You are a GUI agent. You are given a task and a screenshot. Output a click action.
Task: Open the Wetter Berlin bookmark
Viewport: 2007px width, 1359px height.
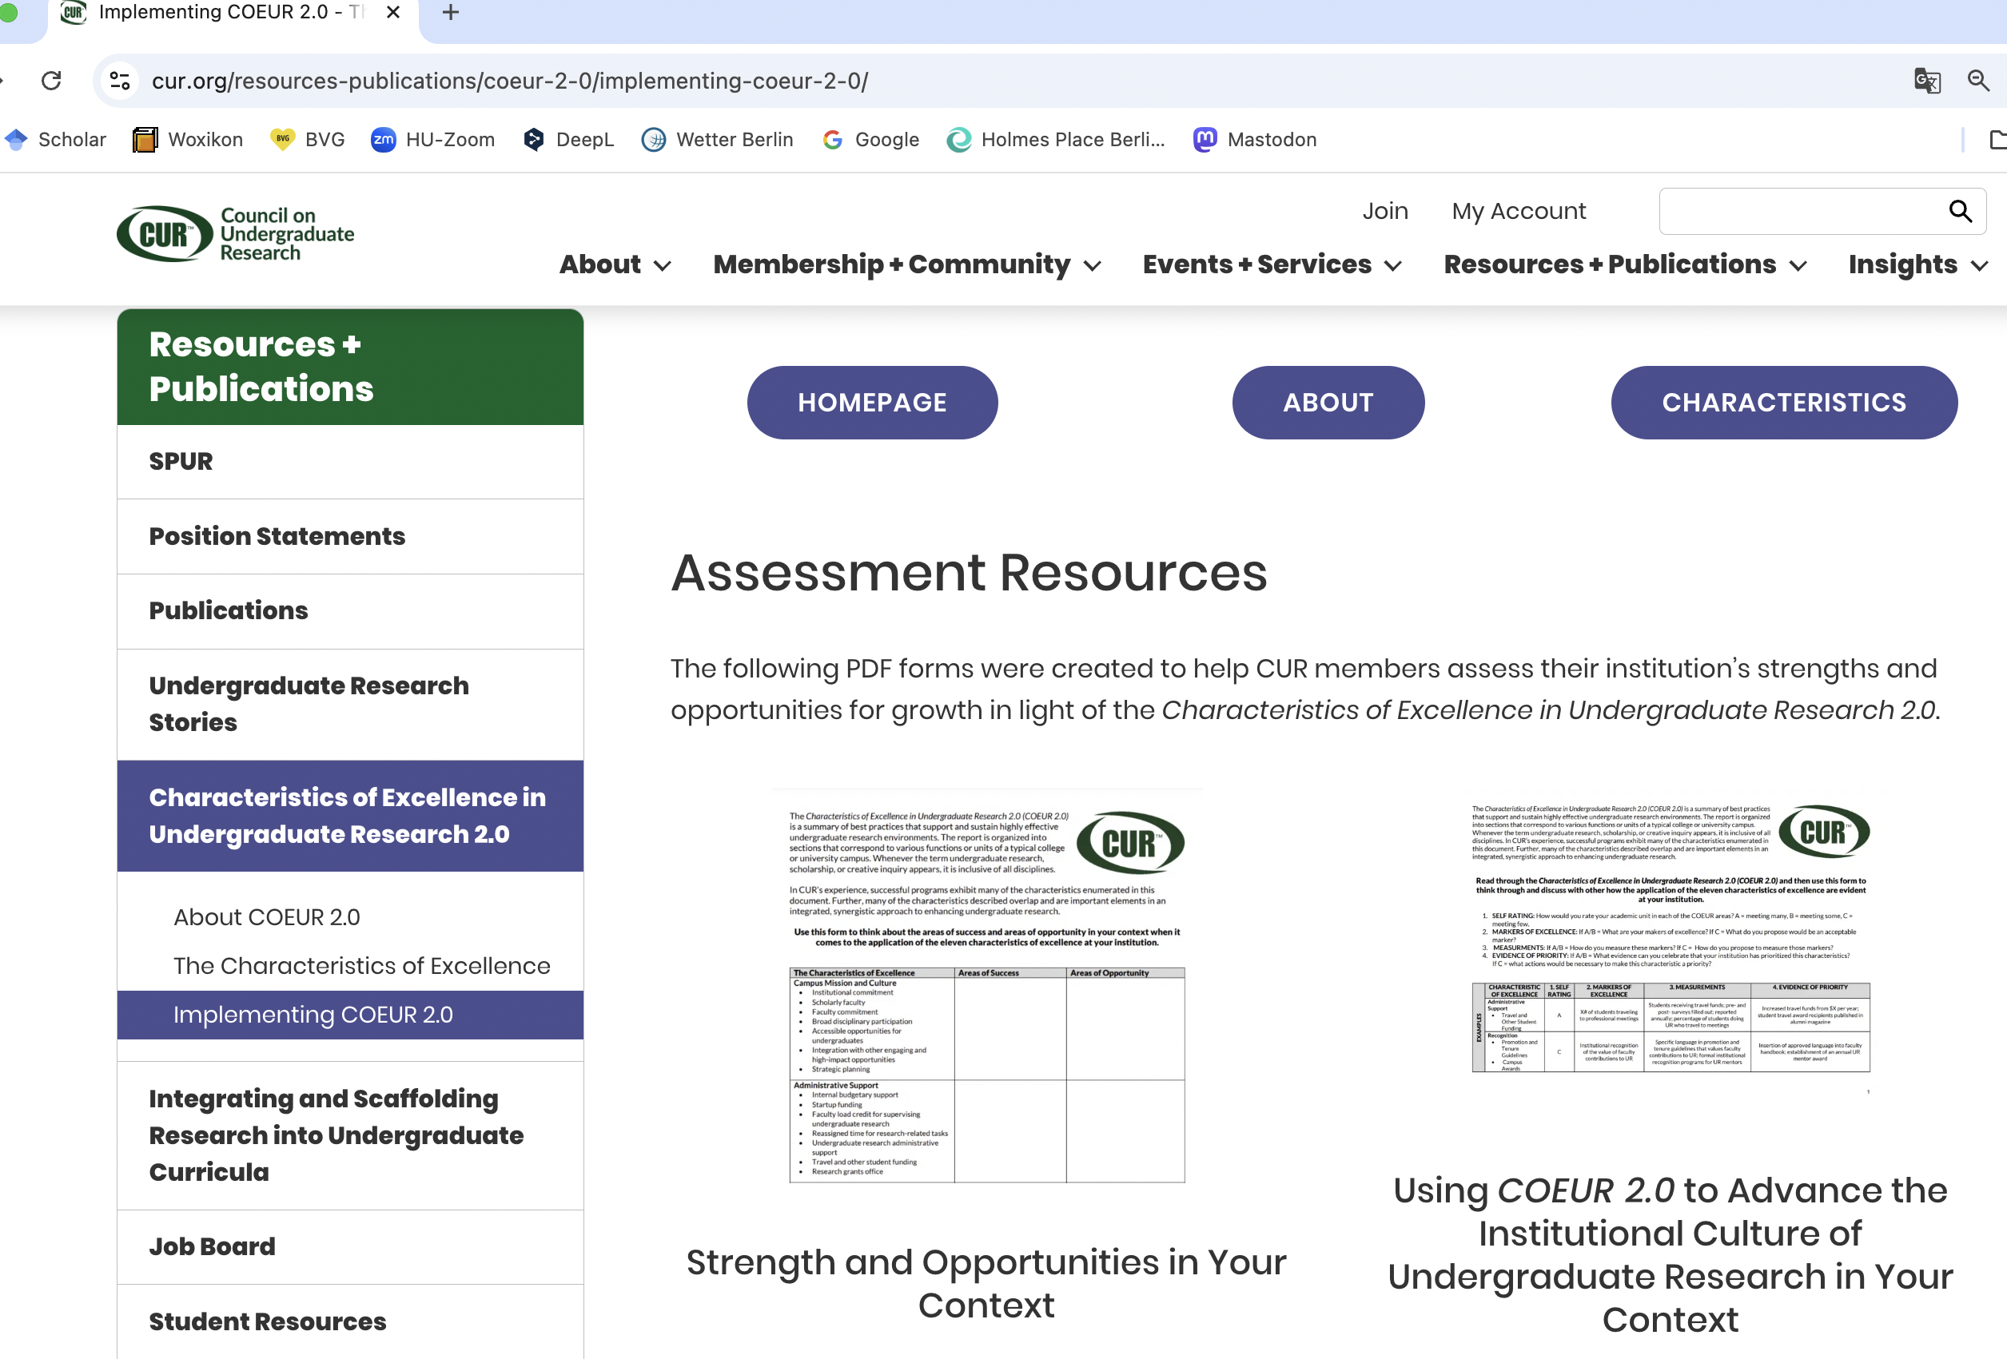717,139
